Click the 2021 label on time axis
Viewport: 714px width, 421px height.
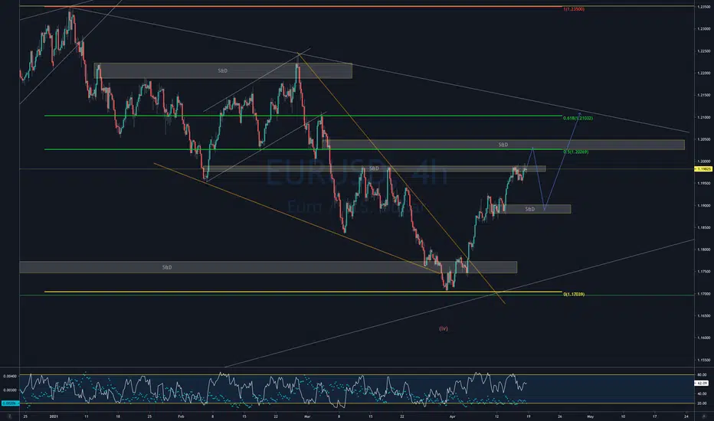point(54,416)
